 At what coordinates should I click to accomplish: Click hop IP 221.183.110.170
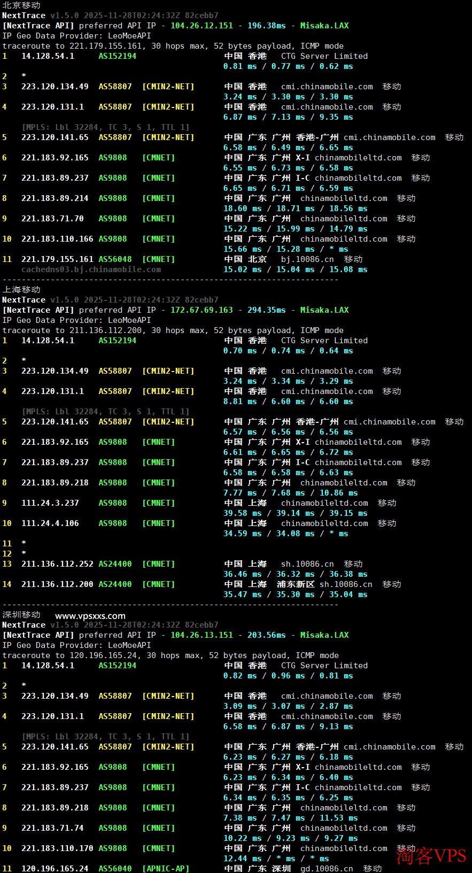[57, 848]
